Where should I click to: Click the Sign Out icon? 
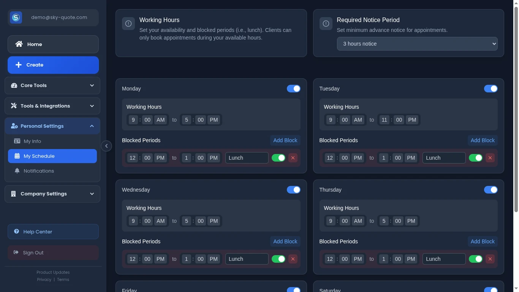click(x=16, y=252)
